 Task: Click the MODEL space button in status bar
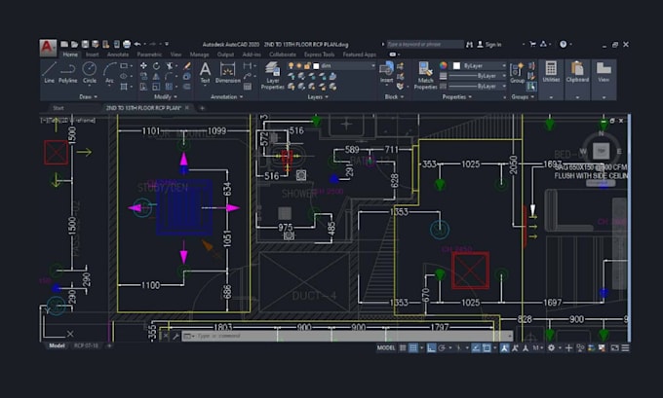[x=386, y=347]
